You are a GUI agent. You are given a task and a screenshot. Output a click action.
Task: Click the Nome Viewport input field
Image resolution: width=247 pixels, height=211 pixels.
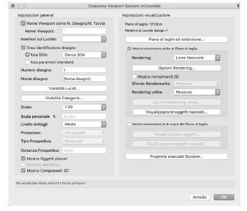coord(84,31)
